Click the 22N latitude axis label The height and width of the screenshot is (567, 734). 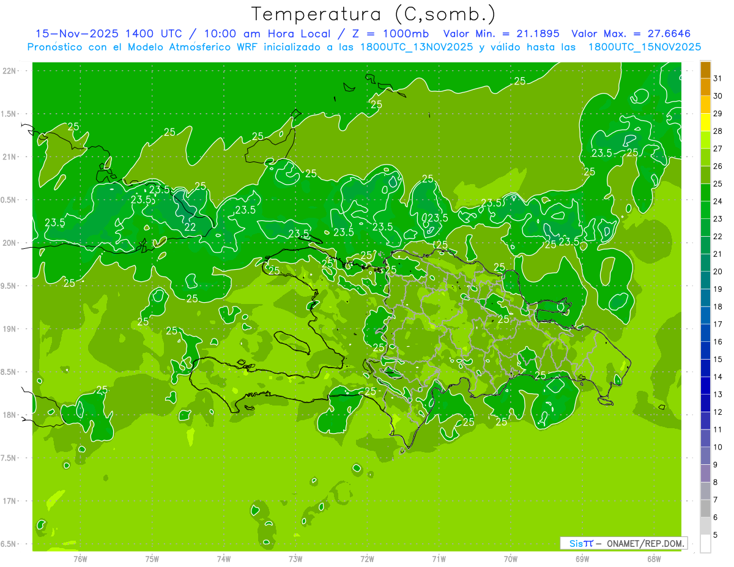[x=9, y=71]
